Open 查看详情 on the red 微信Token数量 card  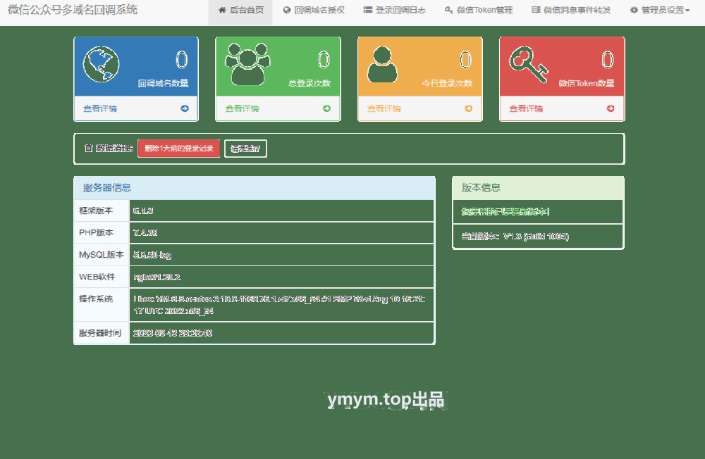[x=526, y=108]
